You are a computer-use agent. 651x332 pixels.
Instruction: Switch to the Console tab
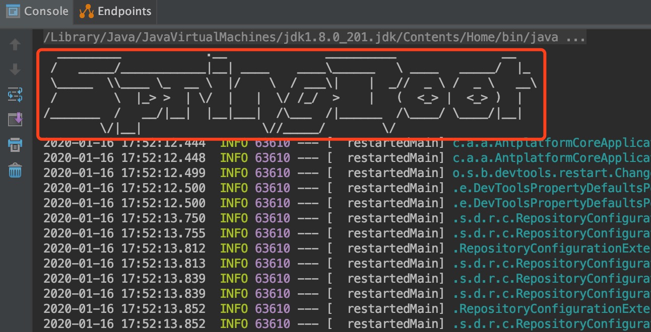(37, 11)
